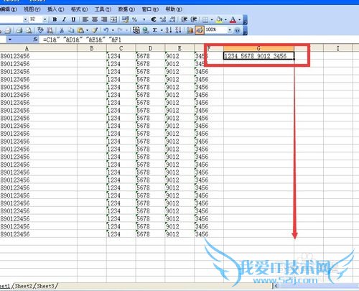
Task: Open font color dropdown arrow
Action: click(239, 19)
